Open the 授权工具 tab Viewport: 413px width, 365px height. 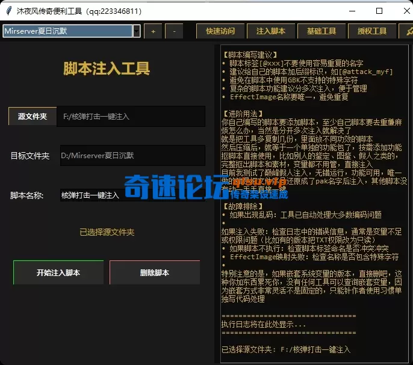[372, 31]
